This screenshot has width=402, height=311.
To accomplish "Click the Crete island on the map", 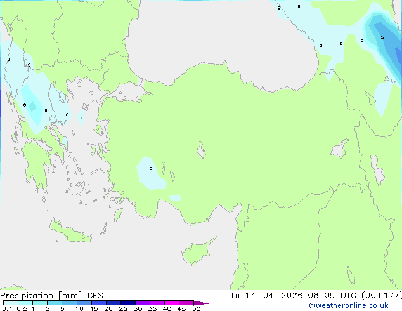I will [x=70, y=232].
